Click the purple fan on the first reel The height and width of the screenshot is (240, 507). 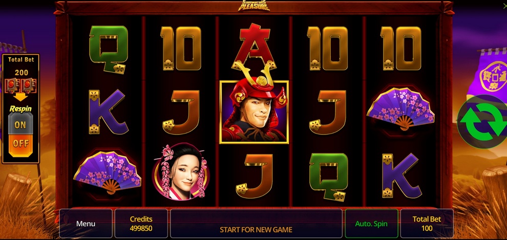[x=108, y=172]
